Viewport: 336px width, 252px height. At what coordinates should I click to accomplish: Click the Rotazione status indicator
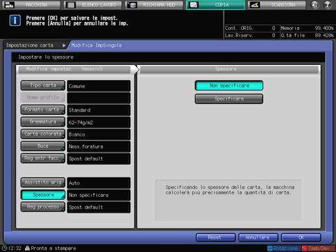[x=283, y=248]
